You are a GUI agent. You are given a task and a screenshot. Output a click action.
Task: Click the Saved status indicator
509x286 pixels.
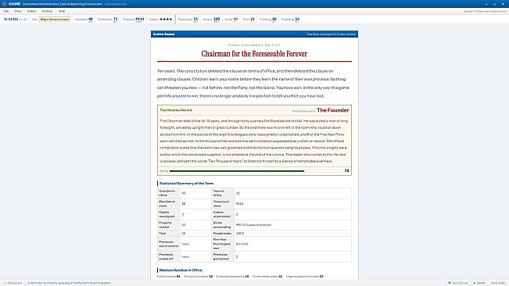click(479, 283)
